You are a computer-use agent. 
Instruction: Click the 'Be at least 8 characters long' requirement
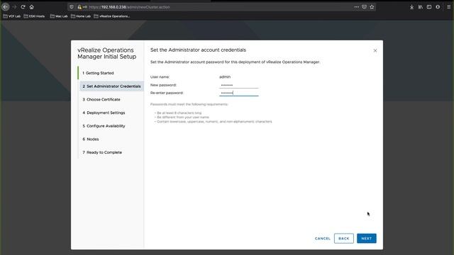point(179,113)
